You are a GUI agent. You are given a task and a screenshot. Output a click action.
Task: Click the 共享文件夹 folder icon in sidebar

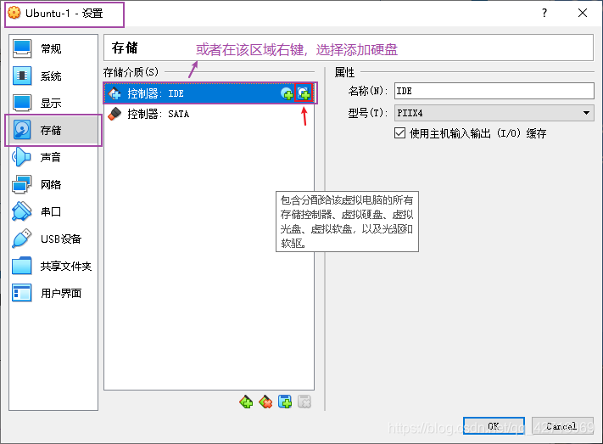[22, 266]
